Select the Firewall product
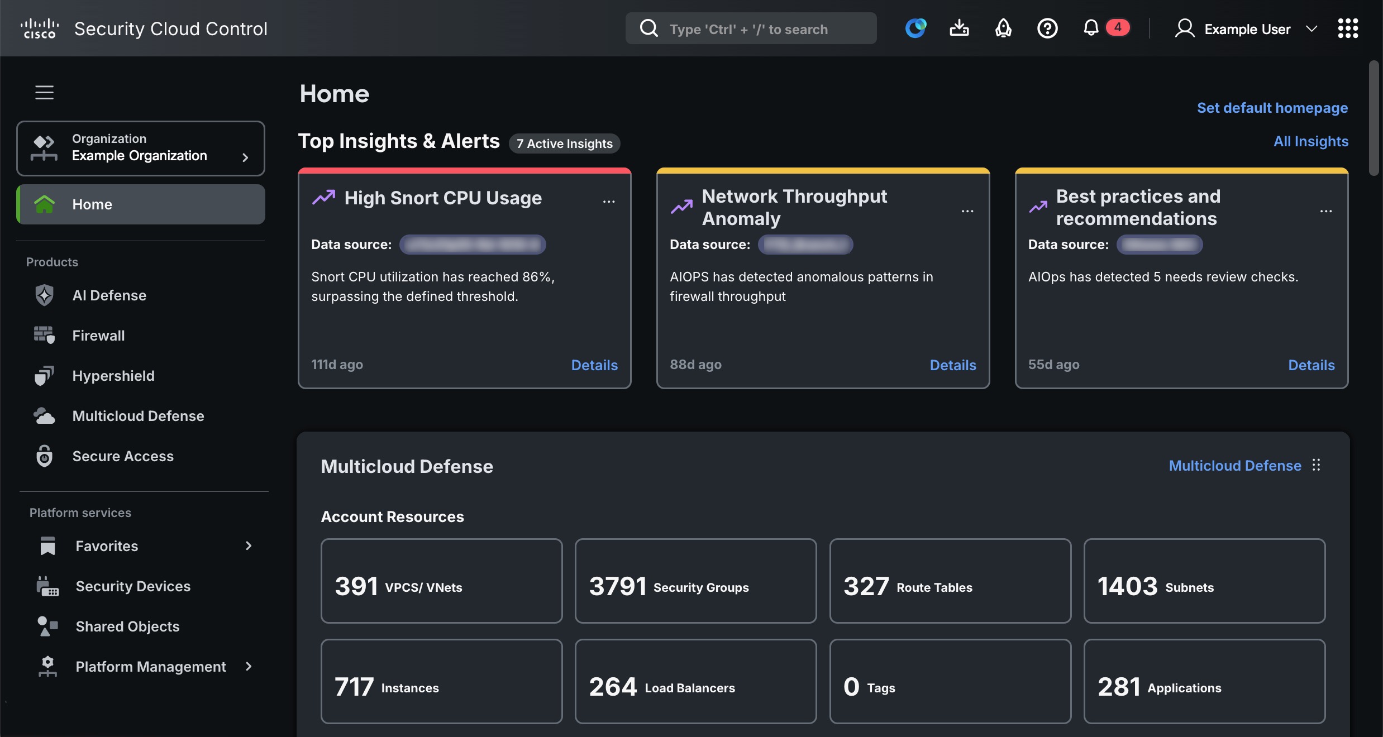 [x=98, y=335]
